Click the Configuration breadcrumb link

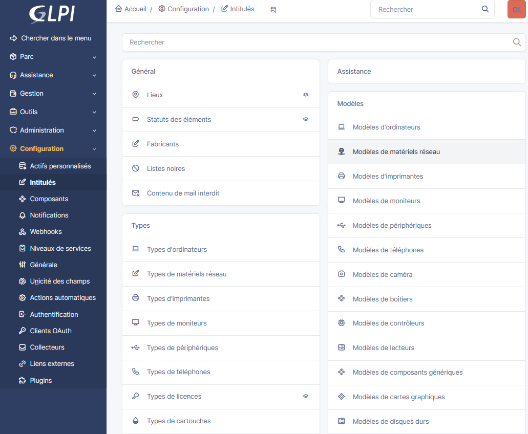(183, 9)
